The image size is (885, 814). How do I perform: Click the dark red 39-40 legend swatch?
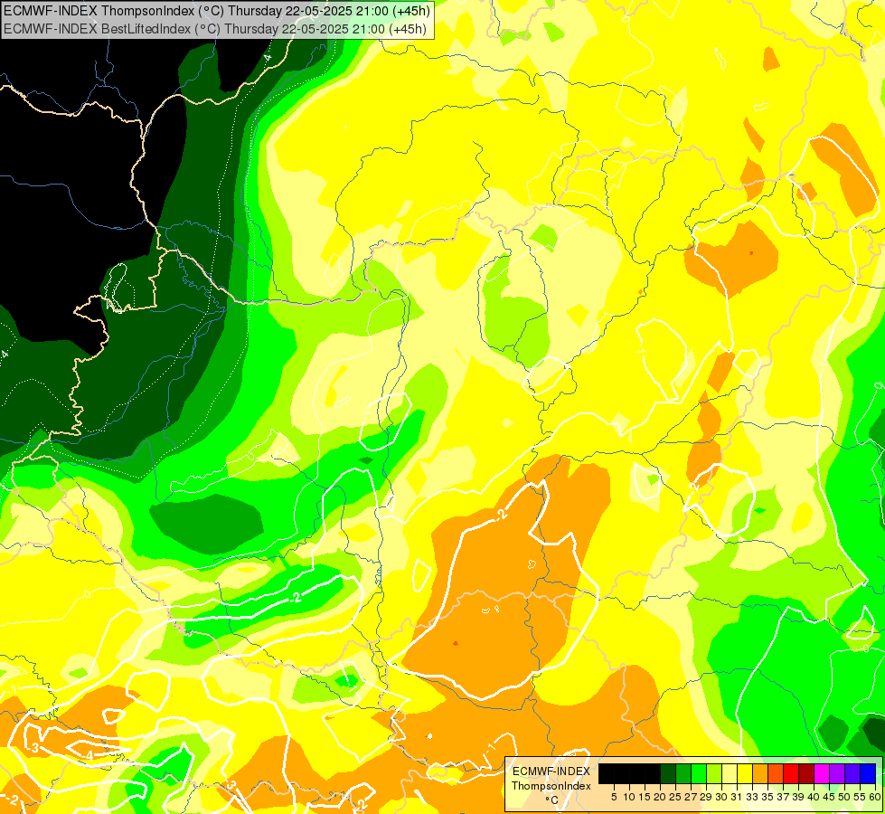click(x=806, y=773)
